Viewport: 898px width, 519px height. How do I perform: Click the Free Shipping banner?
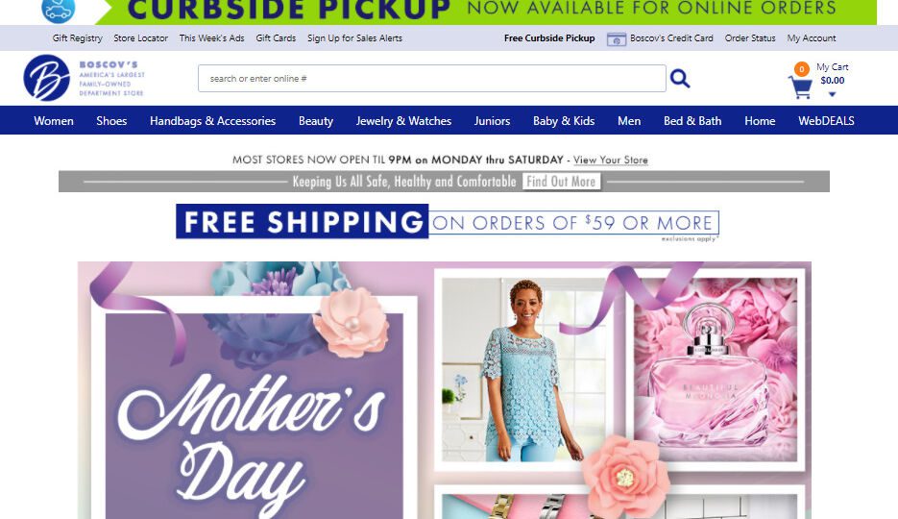(448, 222)
